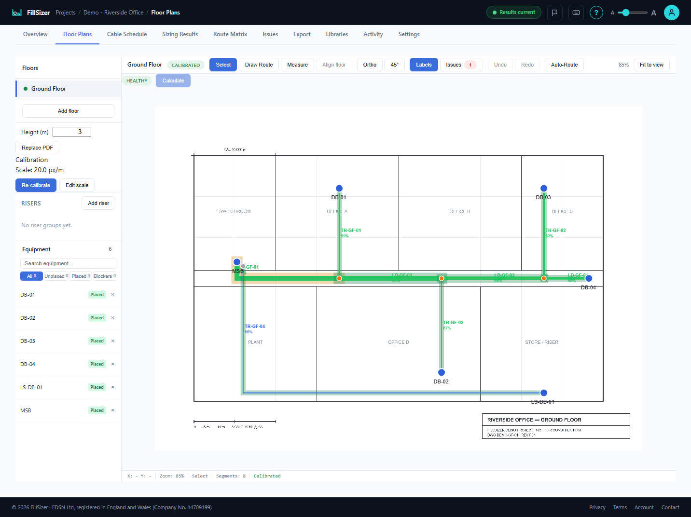Click the Edit scale button
This screenshot has height=517, width=691.
77,185
